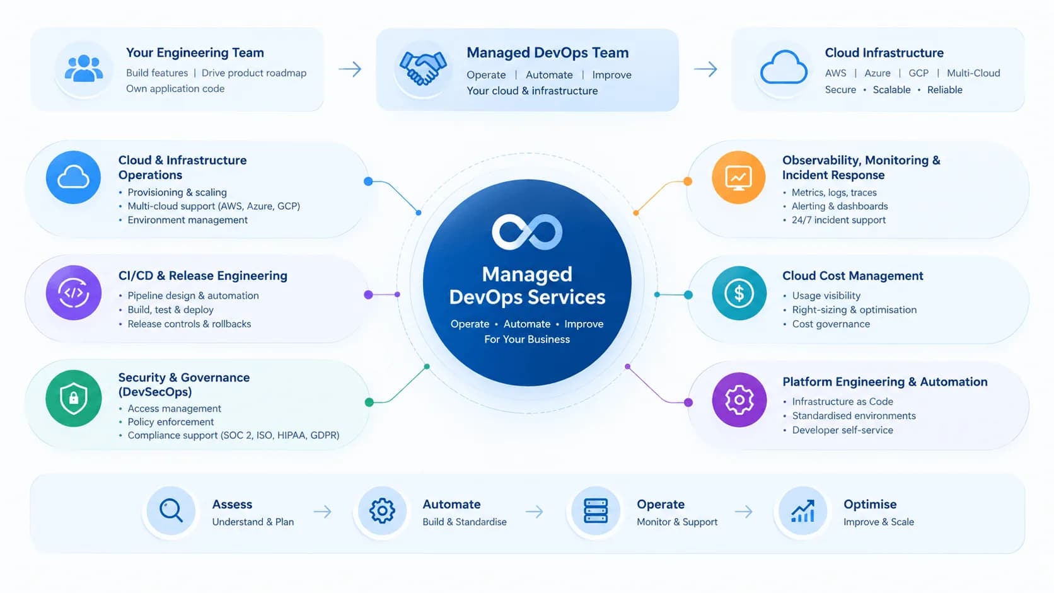
Task: Click the blue cloud icon for Cloud & Infrastructure Operations
Action: [73, 177]
